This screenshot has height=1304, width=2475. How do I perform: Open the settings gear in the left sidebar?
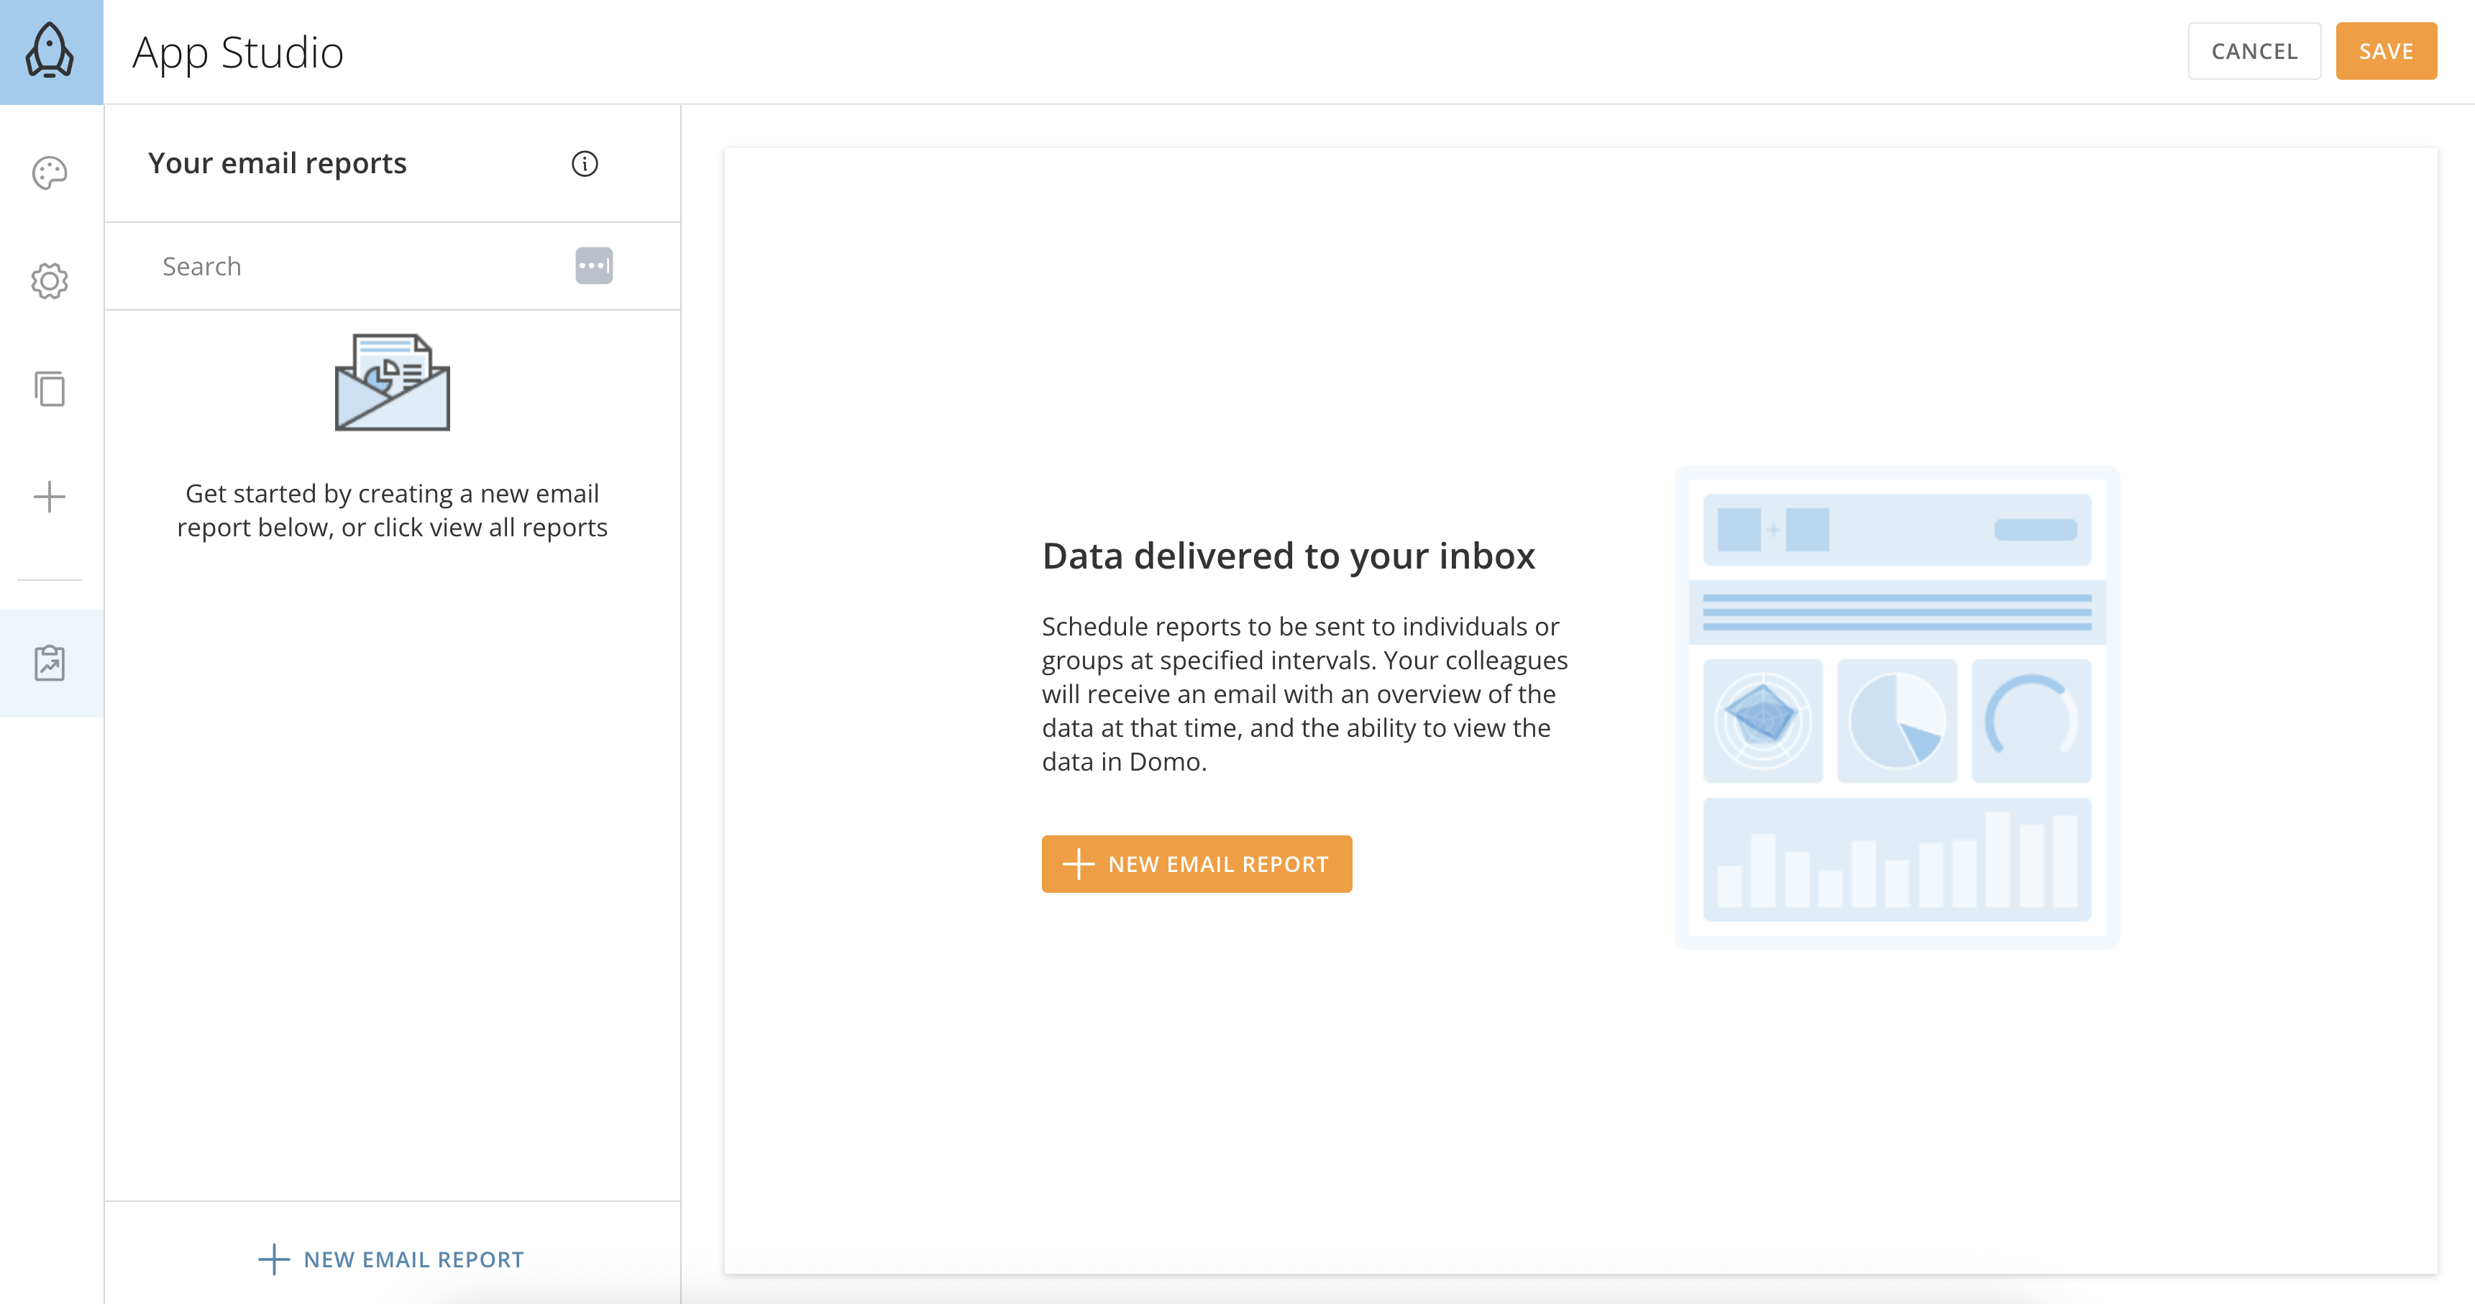(48, 281)
